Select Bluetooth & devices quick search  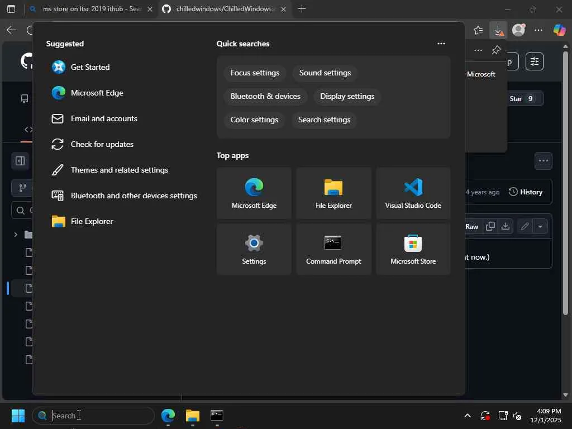(265, 96)
